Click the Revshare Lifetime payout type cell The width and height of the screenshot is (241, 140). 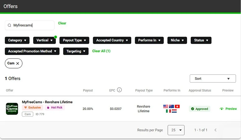pyautogui.click(x=144, y=109)
